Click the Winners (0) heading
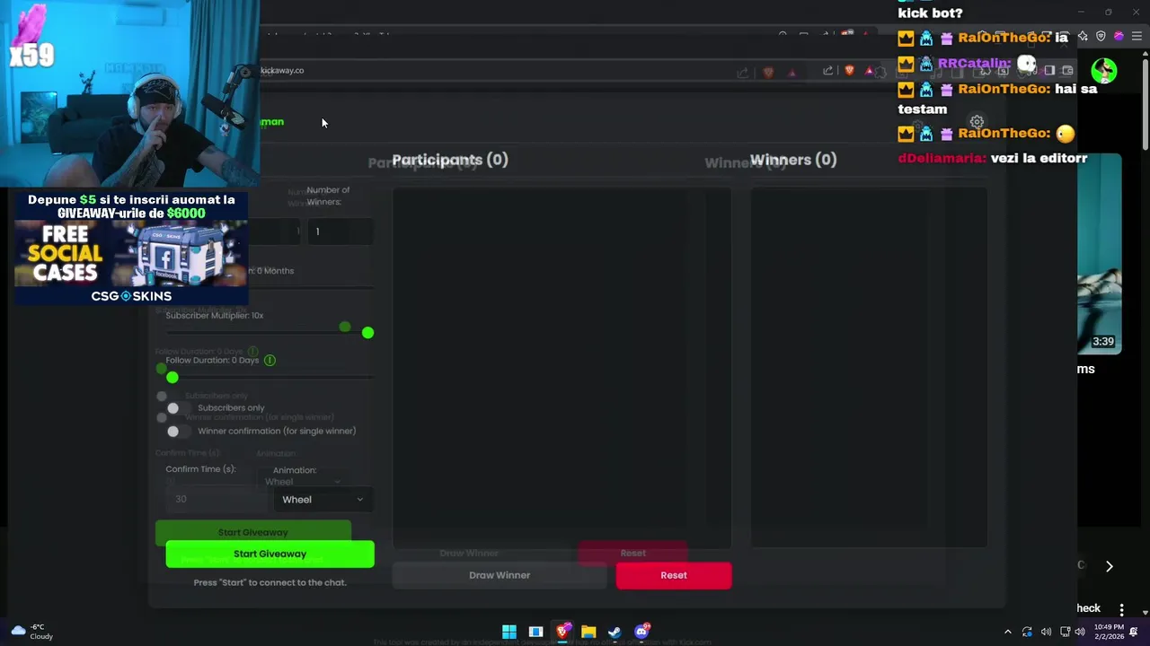The width and height of the screenshot is (1150, 646). (x=793, y=160)
